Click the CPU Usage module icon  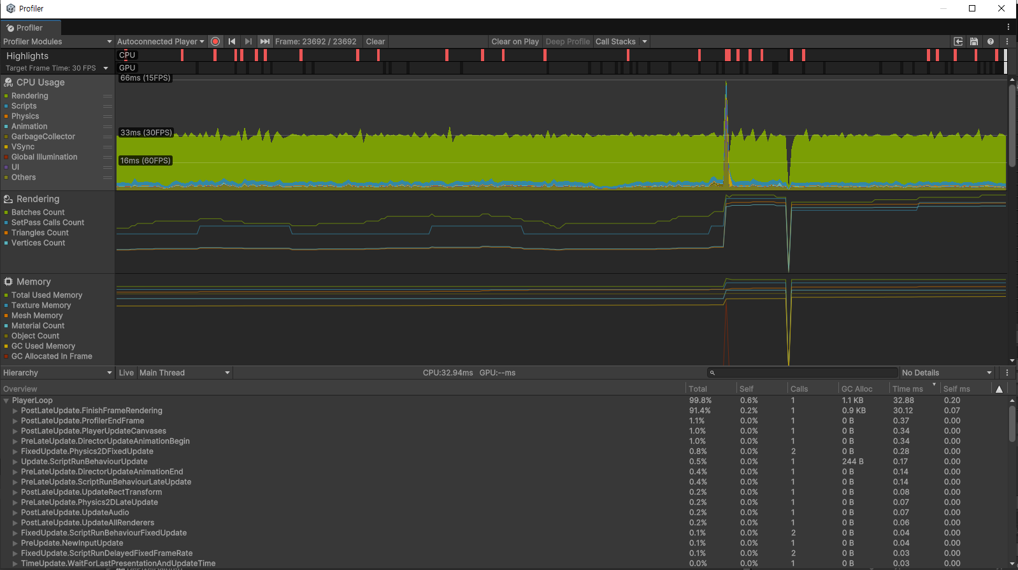tap(8, 82)
